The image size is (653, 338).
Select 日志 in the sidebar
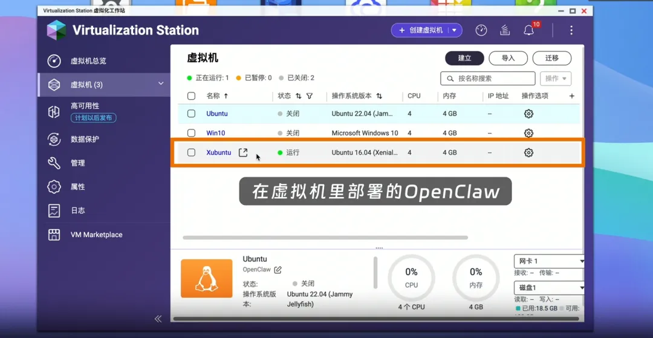(x=104, y=210)
